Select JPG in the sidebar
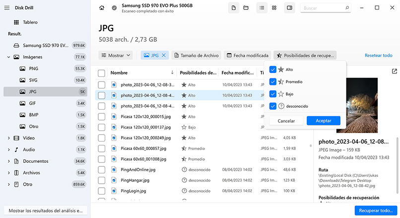 pos(45,92)
